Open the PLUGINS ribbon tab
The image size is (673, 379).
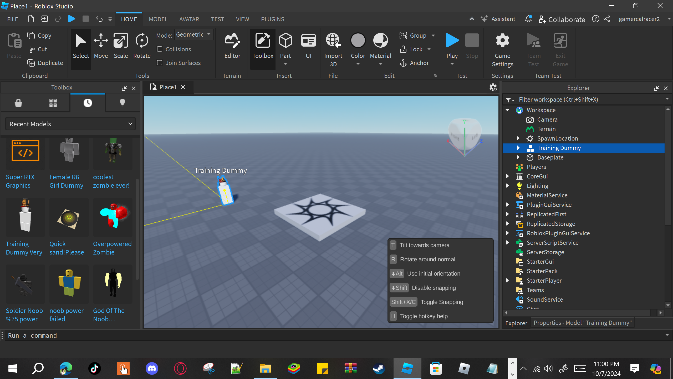pos(272,19)
